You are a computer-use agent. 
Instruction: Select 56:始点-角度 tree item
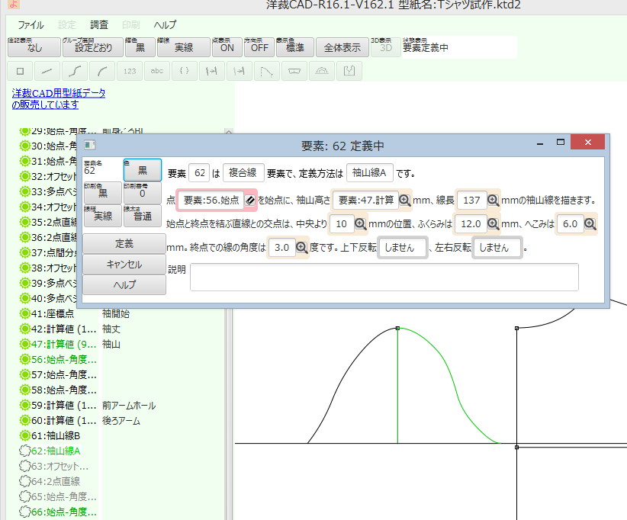59,359
